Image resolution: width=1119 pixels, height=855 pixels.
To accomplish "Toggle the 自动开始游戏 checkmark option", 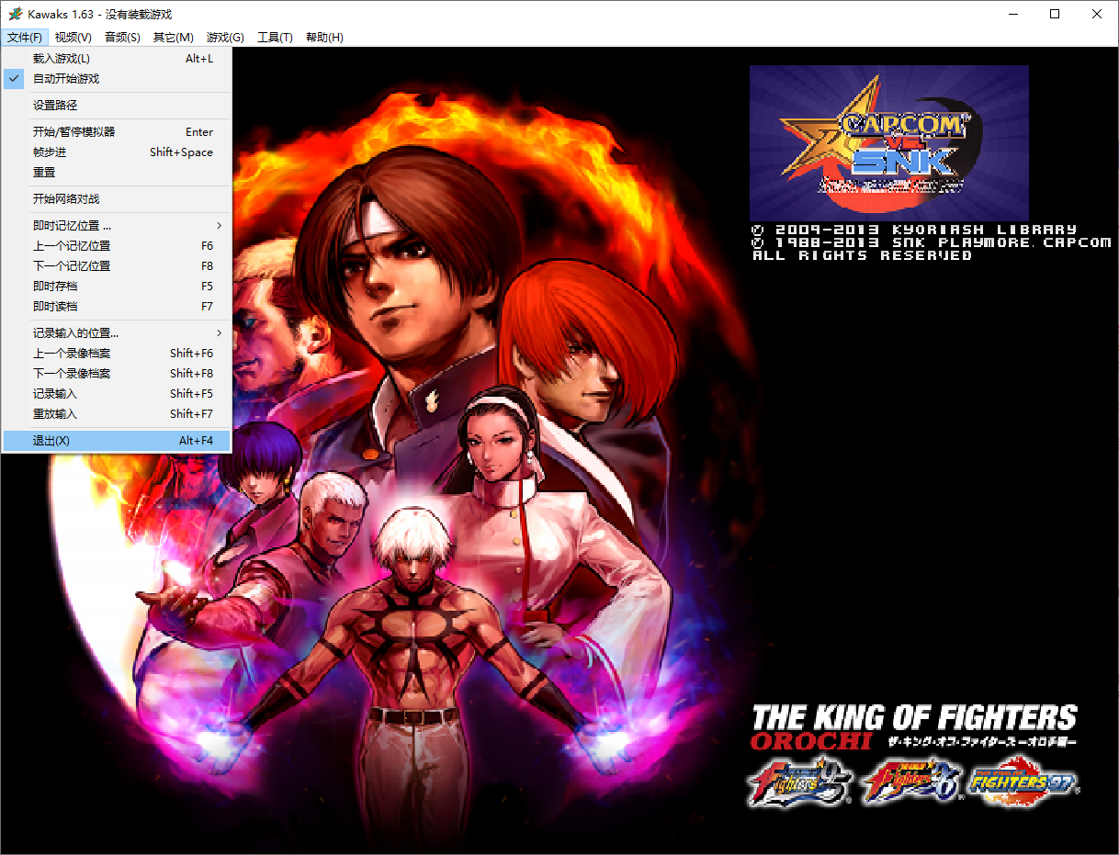I will pyautogui.click(x=66, y=79).
